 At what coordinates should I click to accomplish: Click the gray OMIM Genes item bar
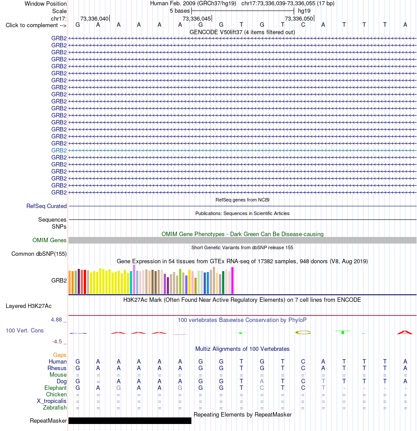[x=242, y=240]
